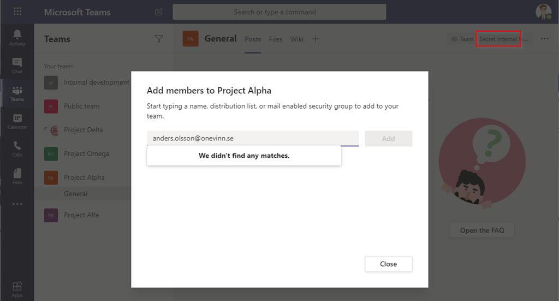Open Chat in the left rail
559x301 pixels.
17,64
